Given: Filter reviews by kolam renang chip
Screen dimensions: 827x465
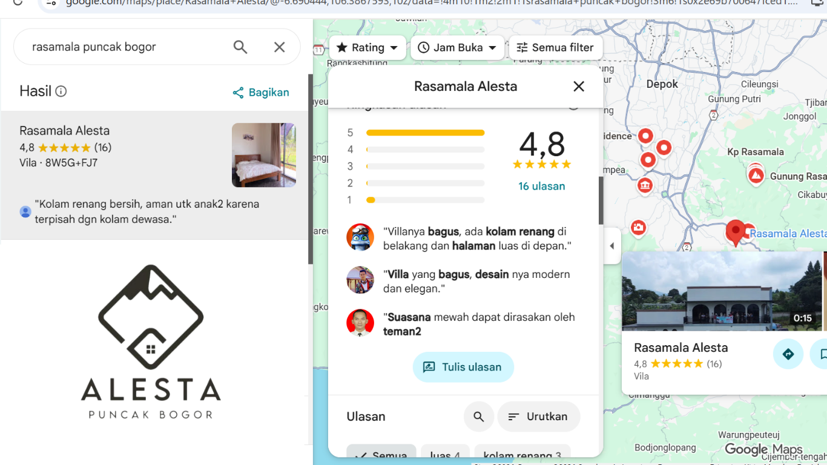Looking at the screenshot, I should tap(522, 454).
